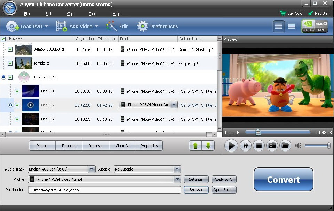Uncheck the sample.ts checkbox
334x211 pixels.
click(10, 63)
